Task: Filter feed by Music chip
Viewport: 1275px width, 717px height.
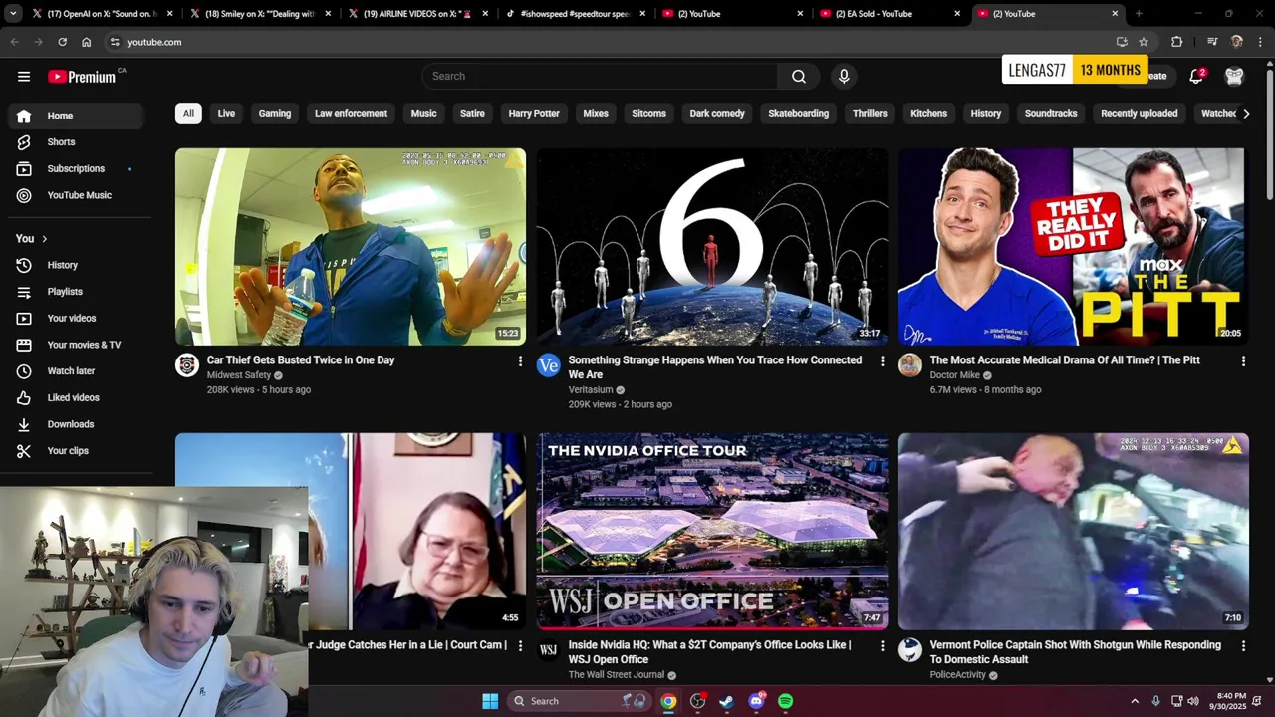Action: click(424, 114)
